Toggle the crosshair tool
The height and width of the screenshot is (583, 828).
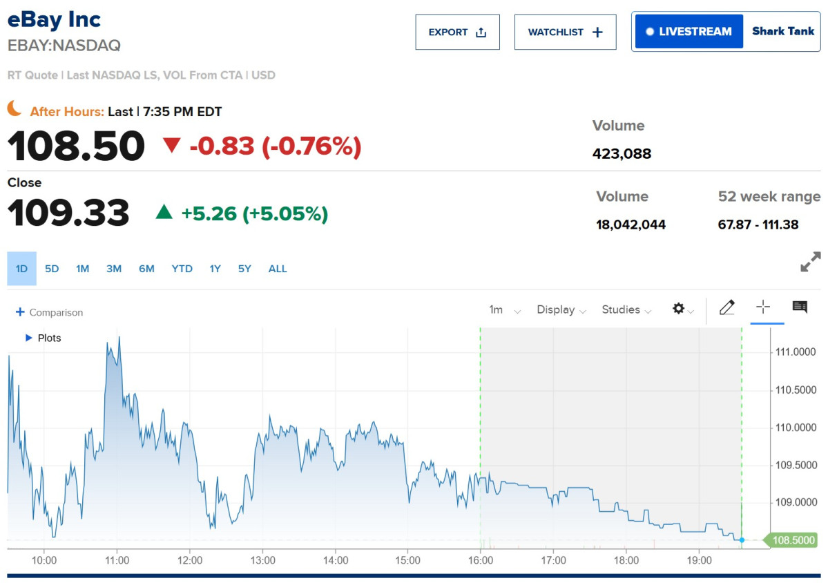click(763, 307)
